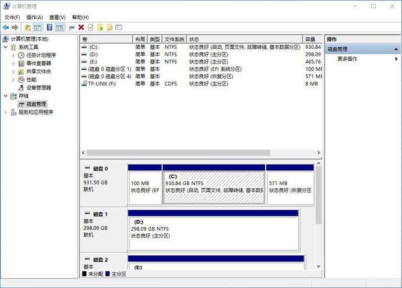Click the toolbar icon left of the red X

pos(72,27)
